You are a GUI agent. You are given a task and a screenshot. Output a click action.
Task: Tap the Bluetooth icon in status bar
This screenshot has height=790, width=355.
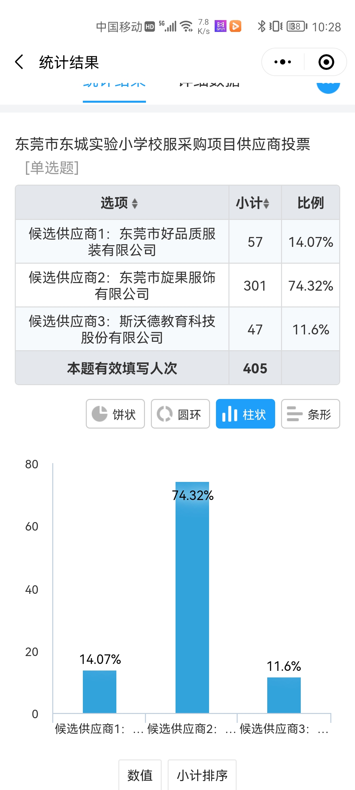point(261,26)
